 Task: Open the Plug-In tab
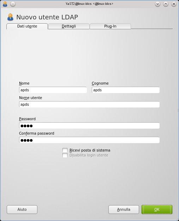(110, 26)
